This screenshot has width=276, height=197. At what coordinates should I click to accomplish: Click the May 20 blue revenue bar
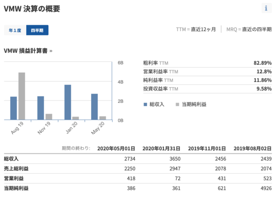(x=94, y=107)
